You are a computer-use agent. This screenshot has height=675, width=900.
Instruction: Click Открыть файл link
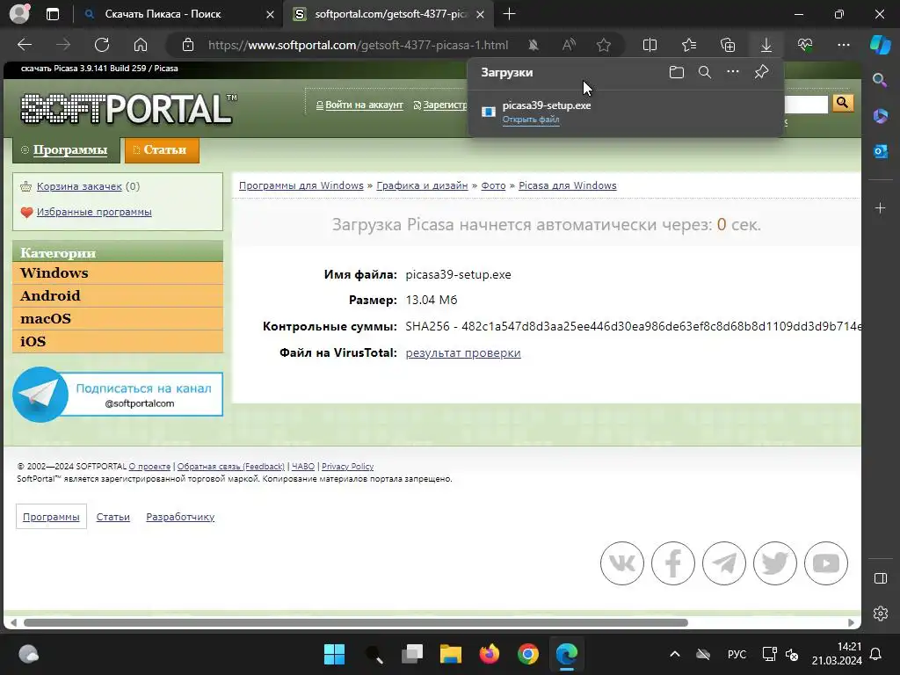point(531,120)
